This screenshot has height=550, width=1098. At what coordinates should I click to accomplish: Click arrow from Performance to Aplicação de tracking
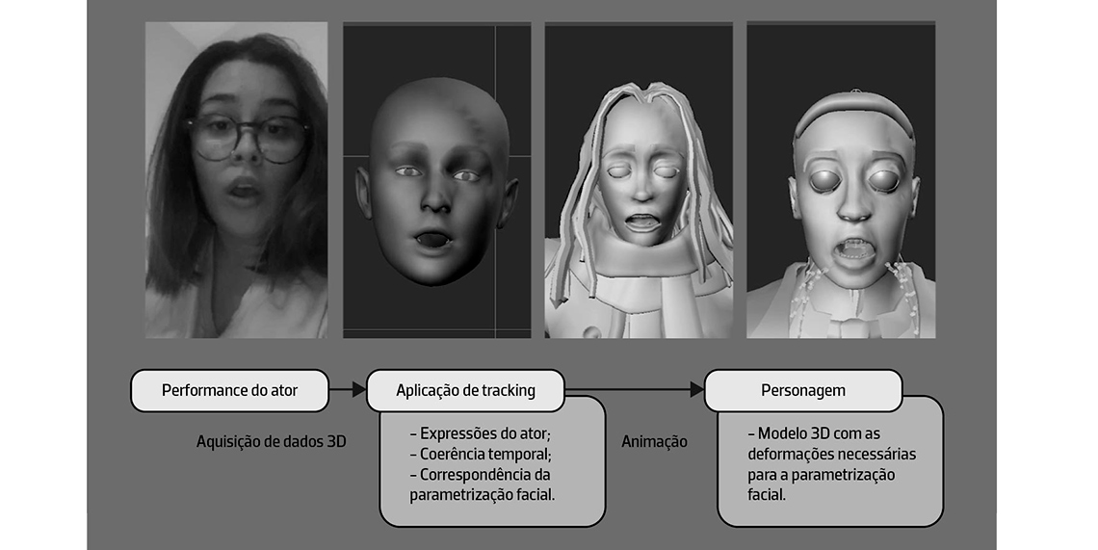pyautogui.click(x=348, y=391)
